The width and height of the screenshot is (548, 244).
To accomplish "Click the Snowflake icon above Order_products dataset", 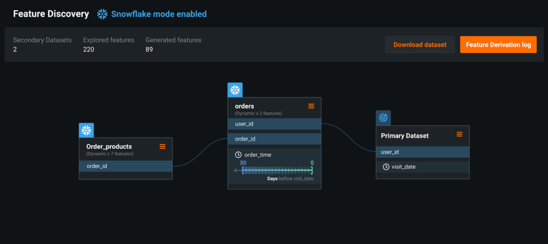I will 86,130.
